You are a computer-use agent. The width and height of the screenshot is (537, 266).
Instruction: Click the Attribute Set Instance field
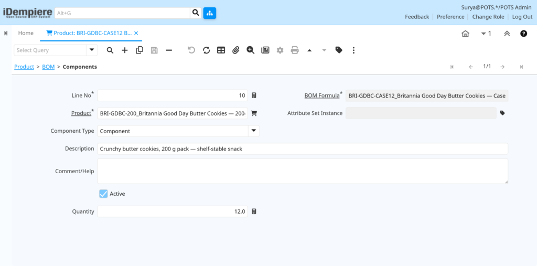click(x=421, y=113)
